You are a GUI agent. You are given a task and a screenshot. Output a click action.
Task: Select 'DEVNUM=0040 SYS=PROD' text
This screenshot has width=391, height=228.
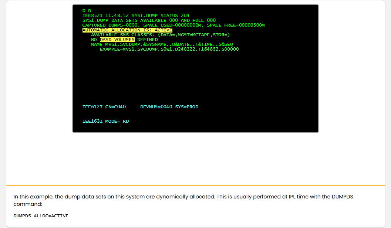pyautogui.click(x=169, y=107)
